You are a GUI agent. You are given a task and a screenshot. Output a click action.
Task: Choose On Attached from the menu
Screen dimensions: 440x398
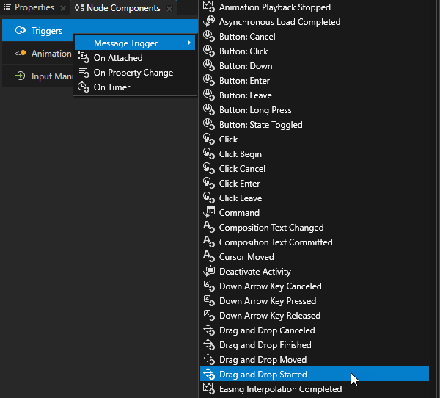[135, 57]
